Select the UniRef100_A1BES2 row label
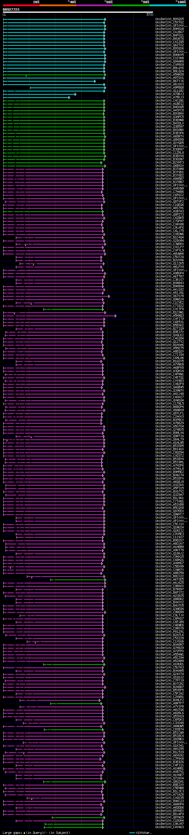 (170, 104)
